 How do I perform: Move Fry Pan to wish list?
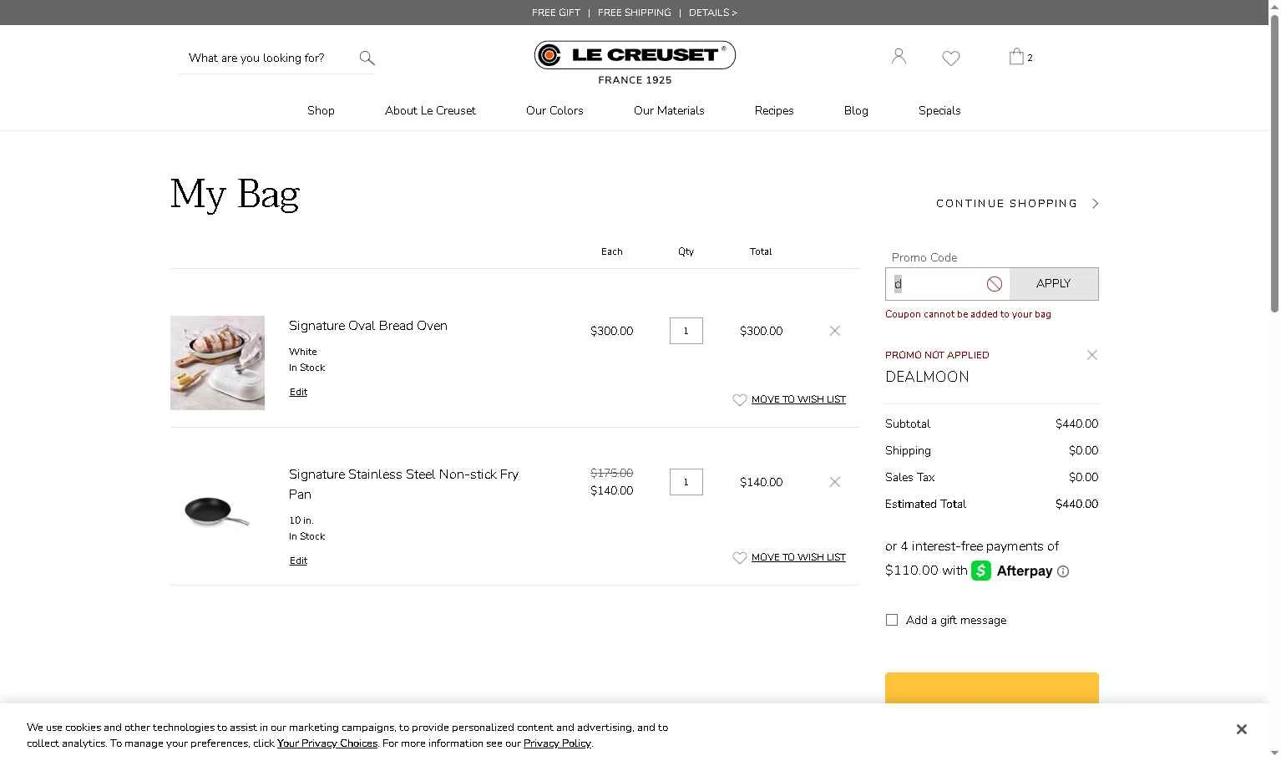[798, 557]
